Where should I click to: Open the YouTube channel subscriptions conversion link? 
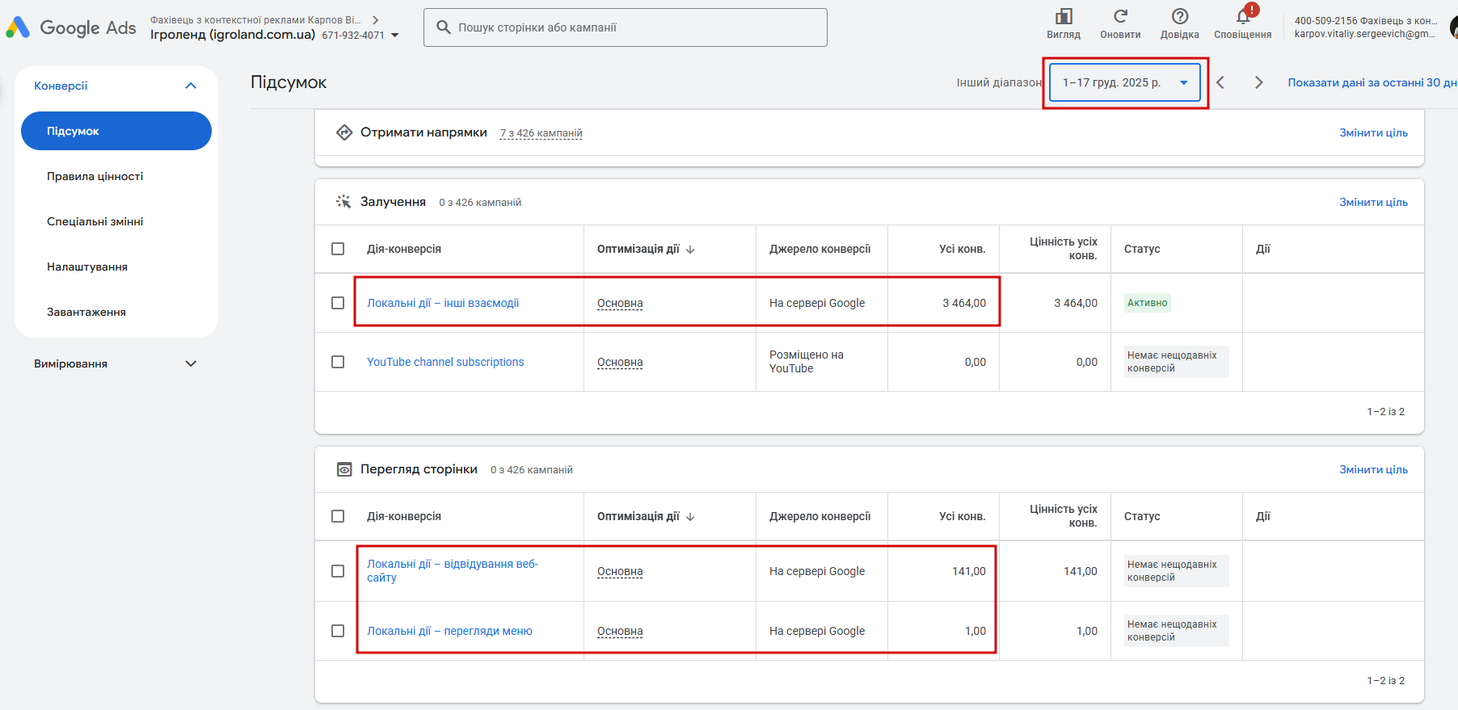point(445,362)
